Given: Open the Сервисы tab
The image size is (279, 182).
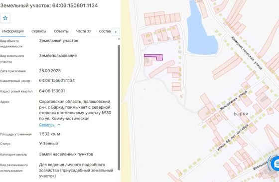Looking at the screenshot, I should [39, 31].
